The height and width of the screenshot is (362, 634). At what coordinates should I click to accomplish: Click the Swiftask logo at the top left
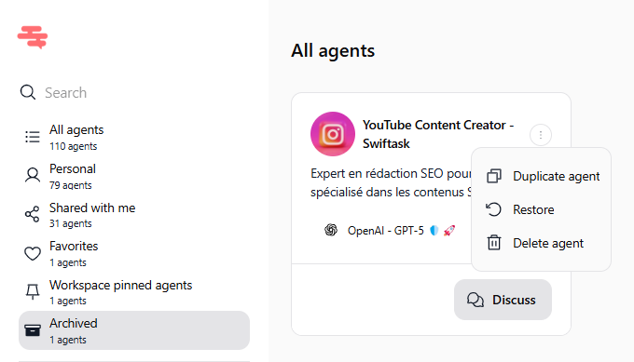[33, 37]
